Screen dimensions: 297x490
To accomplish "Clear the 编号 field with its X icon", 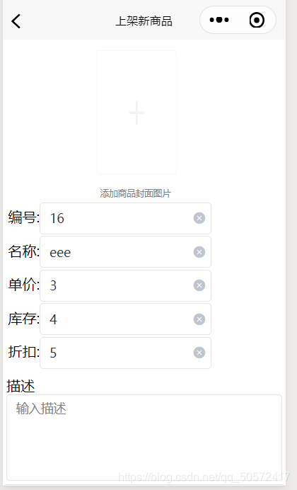I will point(199,218).
